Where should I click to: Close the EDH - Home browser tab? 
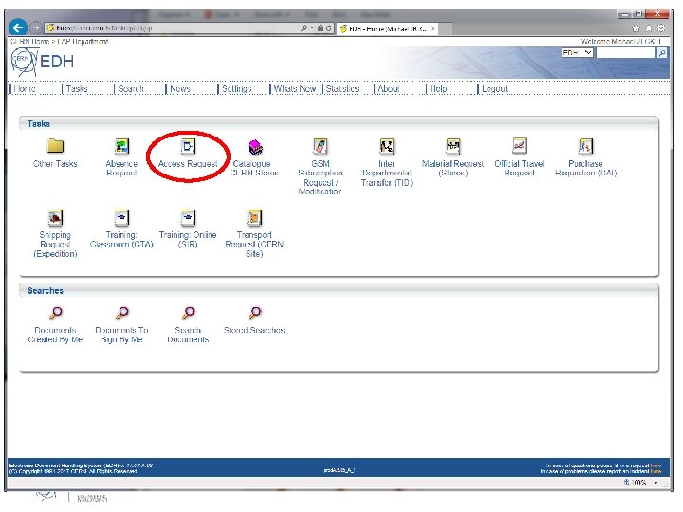pyautogui.click(x=433, y=28)
